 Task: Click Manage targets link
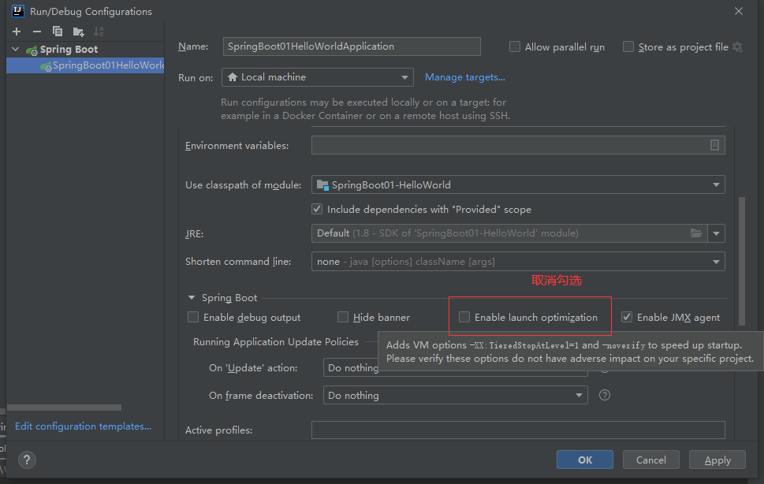465,77
